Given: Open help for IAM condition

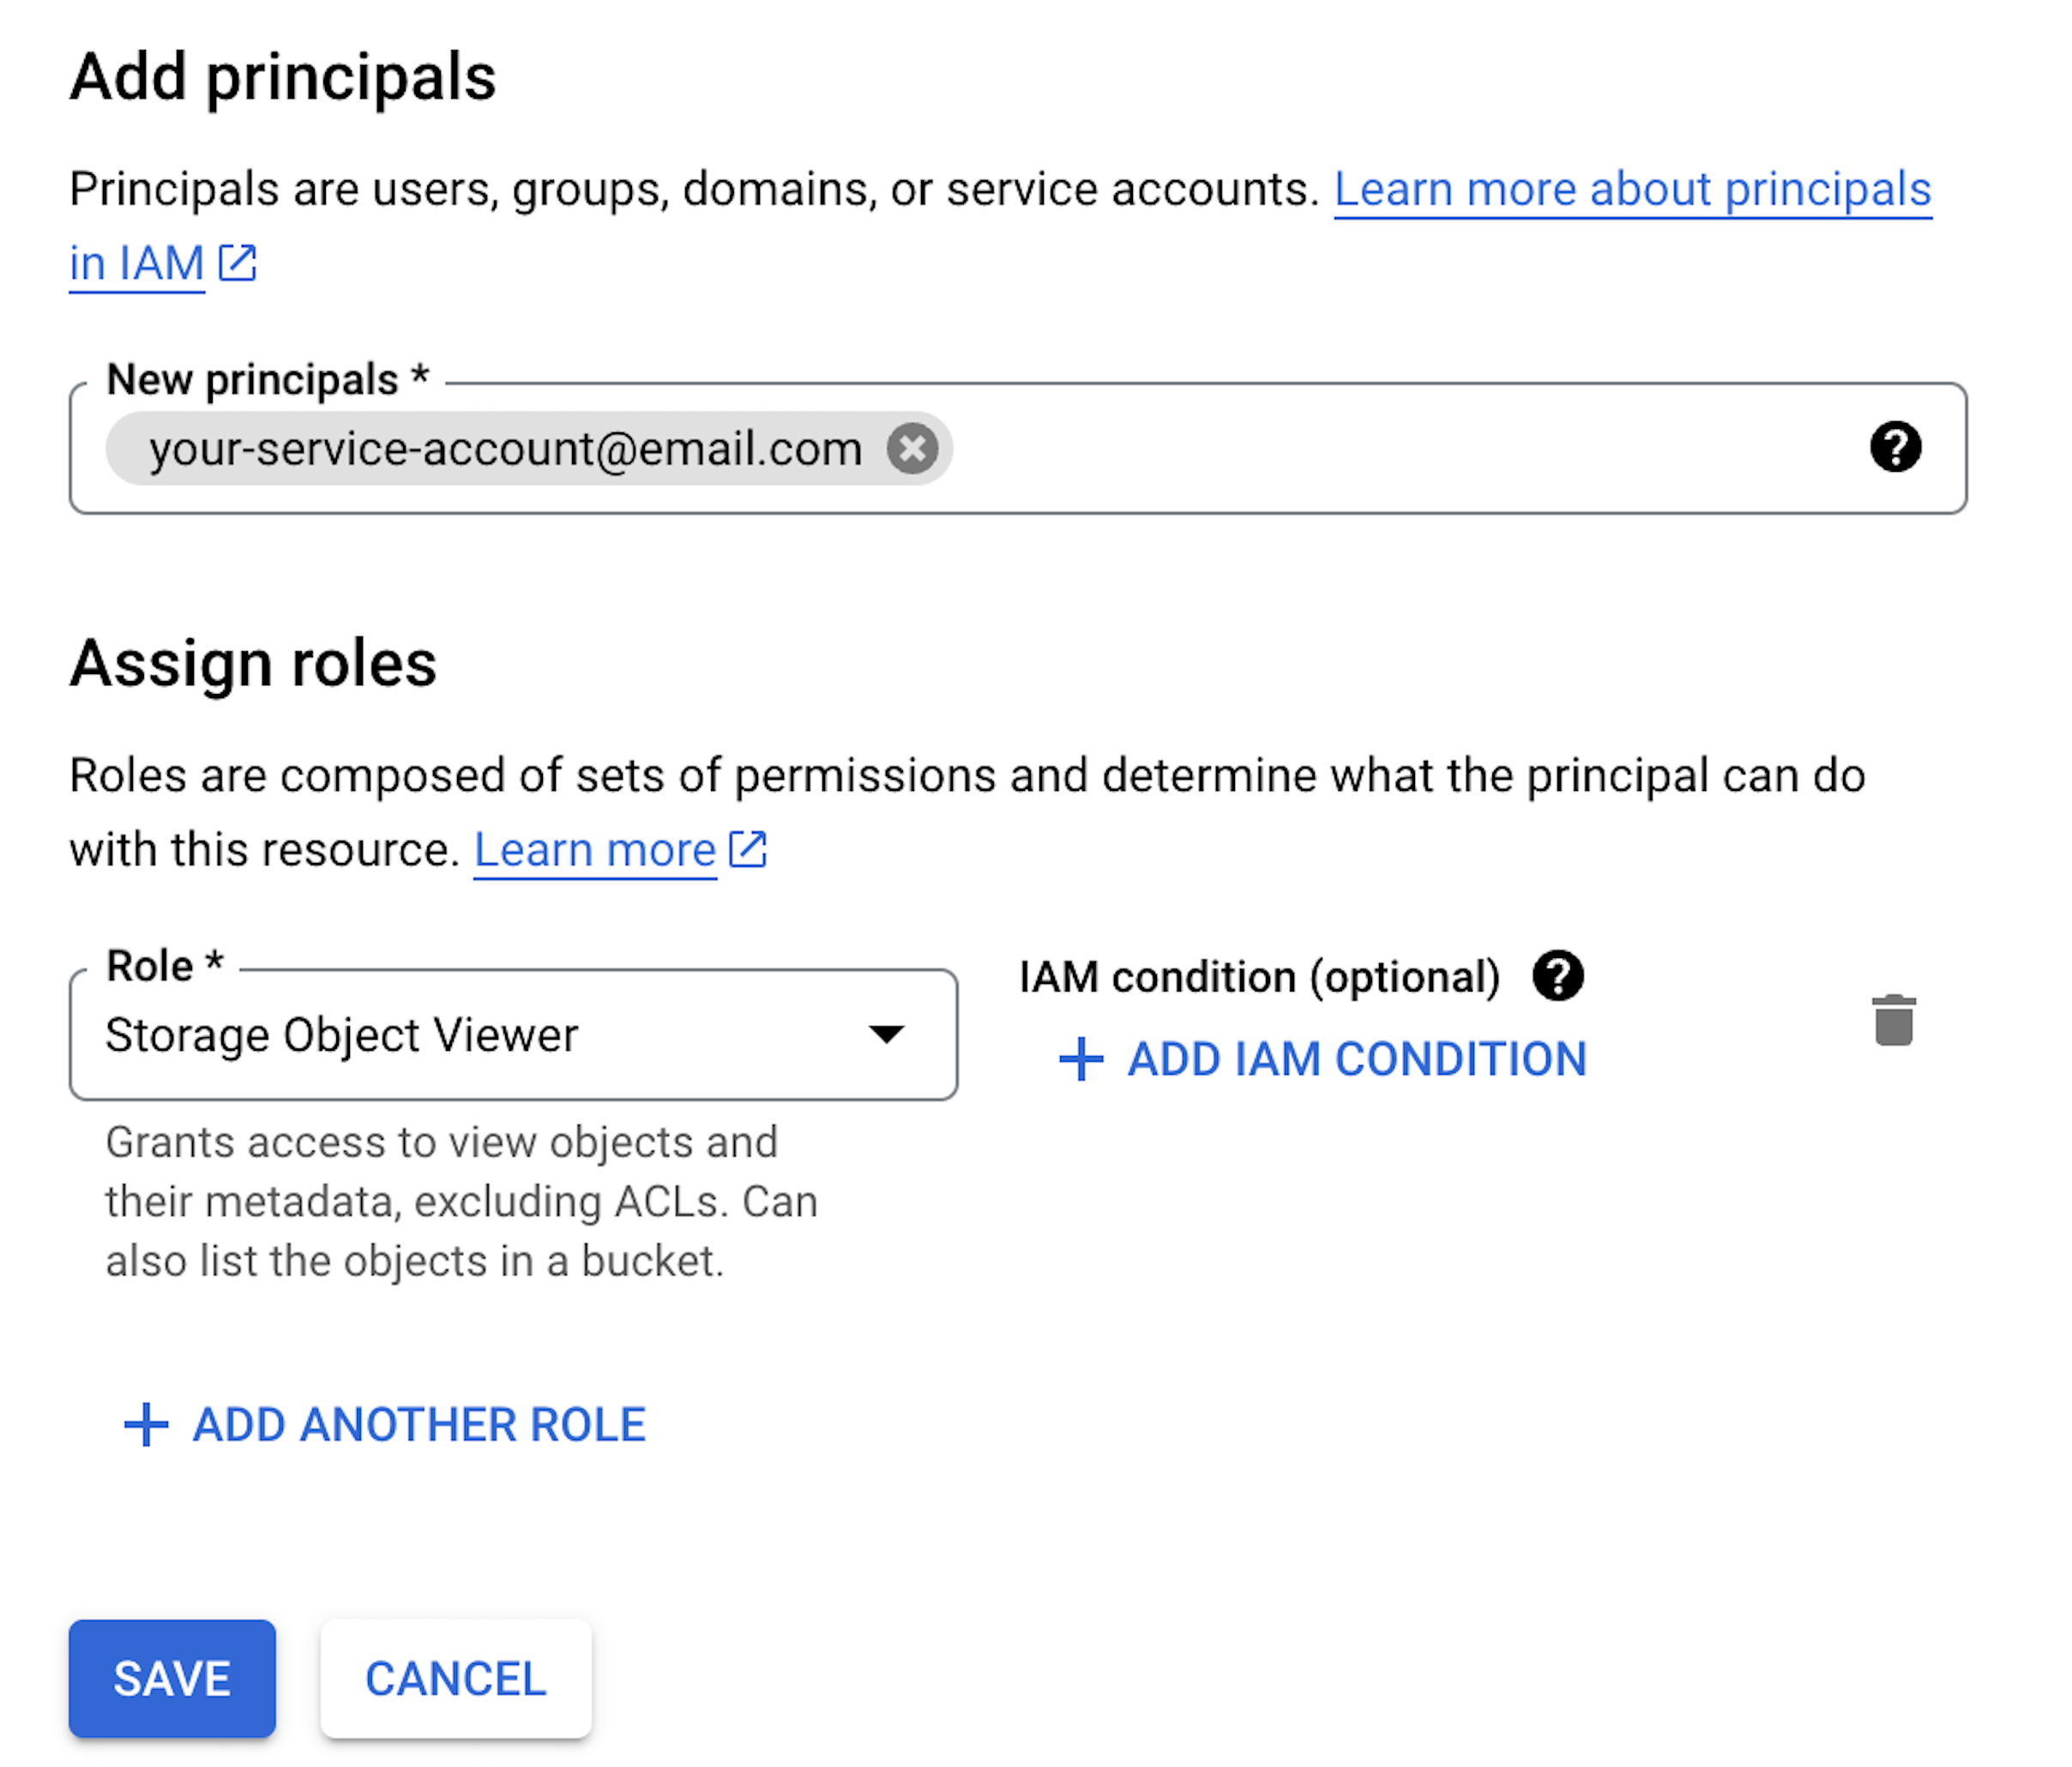Looking at the screenshot, I should (1558, 976).
